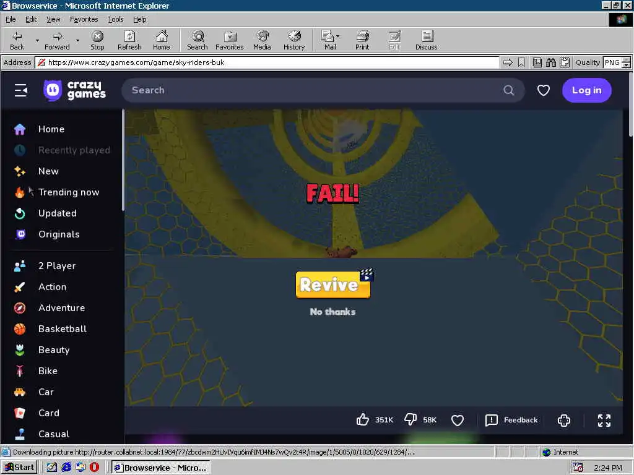Image resolution: width=634 pixels, height=475 pixels.
Task: Select Browservice taskbar button
Action: coord(161,468)
